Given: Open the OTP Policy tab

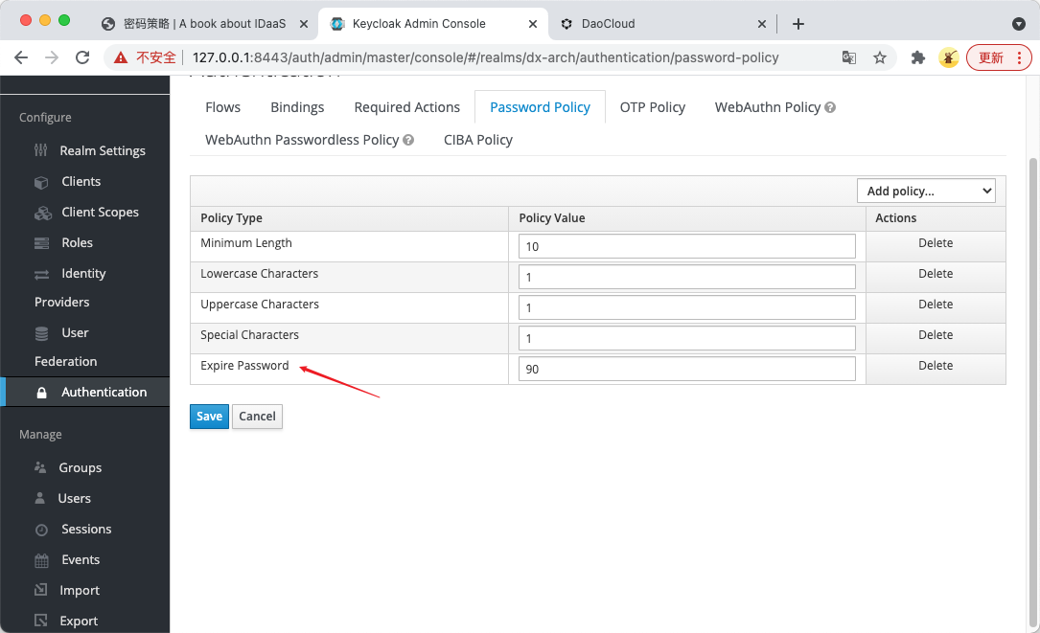Looking at the screenshot, I should pos(652,107).
